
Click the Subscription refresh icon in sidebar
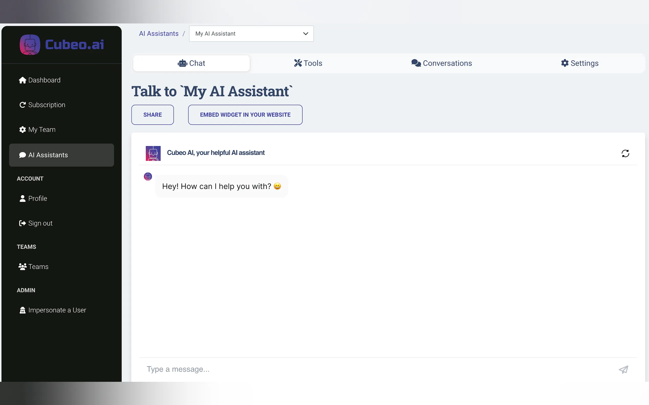(x=22, y=105)
